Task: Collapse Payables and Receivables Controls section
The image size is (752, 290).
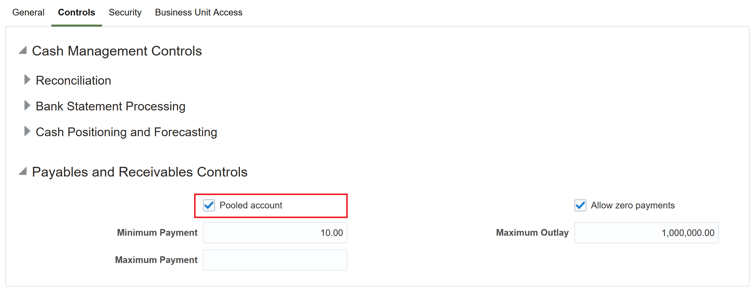Action: pos(23,171)
